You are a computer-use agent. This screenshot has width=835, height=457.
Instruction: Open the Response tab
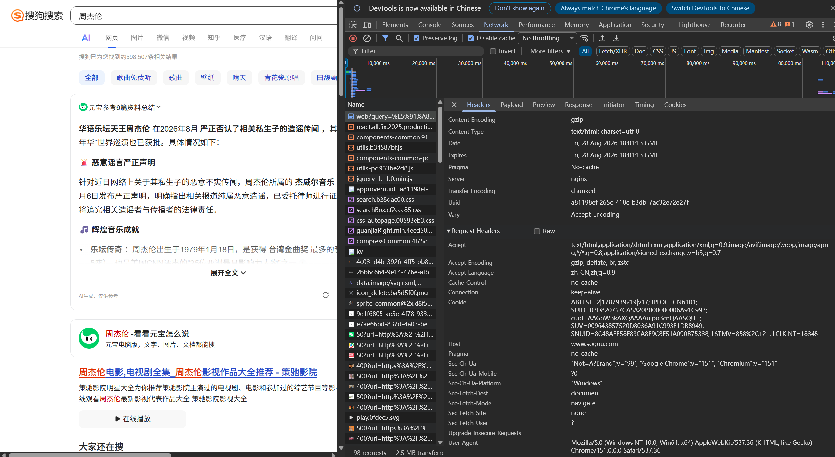578,105
